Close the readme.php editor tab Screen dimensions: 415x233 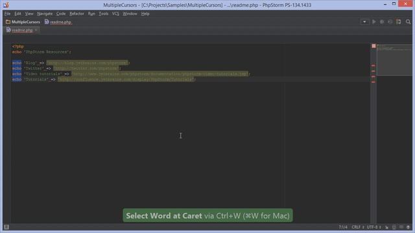36,30
